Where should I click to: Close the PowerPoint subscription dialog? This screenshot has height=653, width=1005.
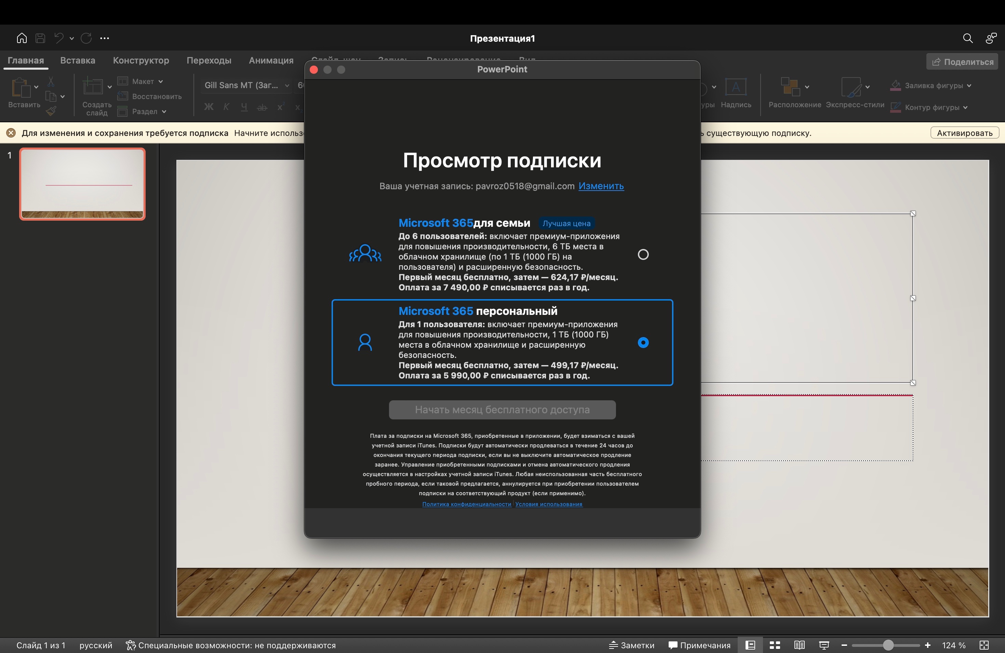pos(314,70)
